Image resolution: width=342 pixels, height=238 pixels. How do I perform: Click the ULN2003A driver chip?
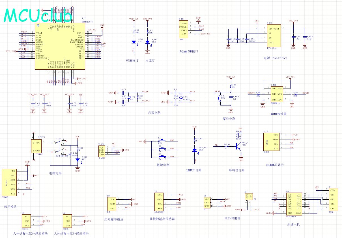click(x=294, y=204)
